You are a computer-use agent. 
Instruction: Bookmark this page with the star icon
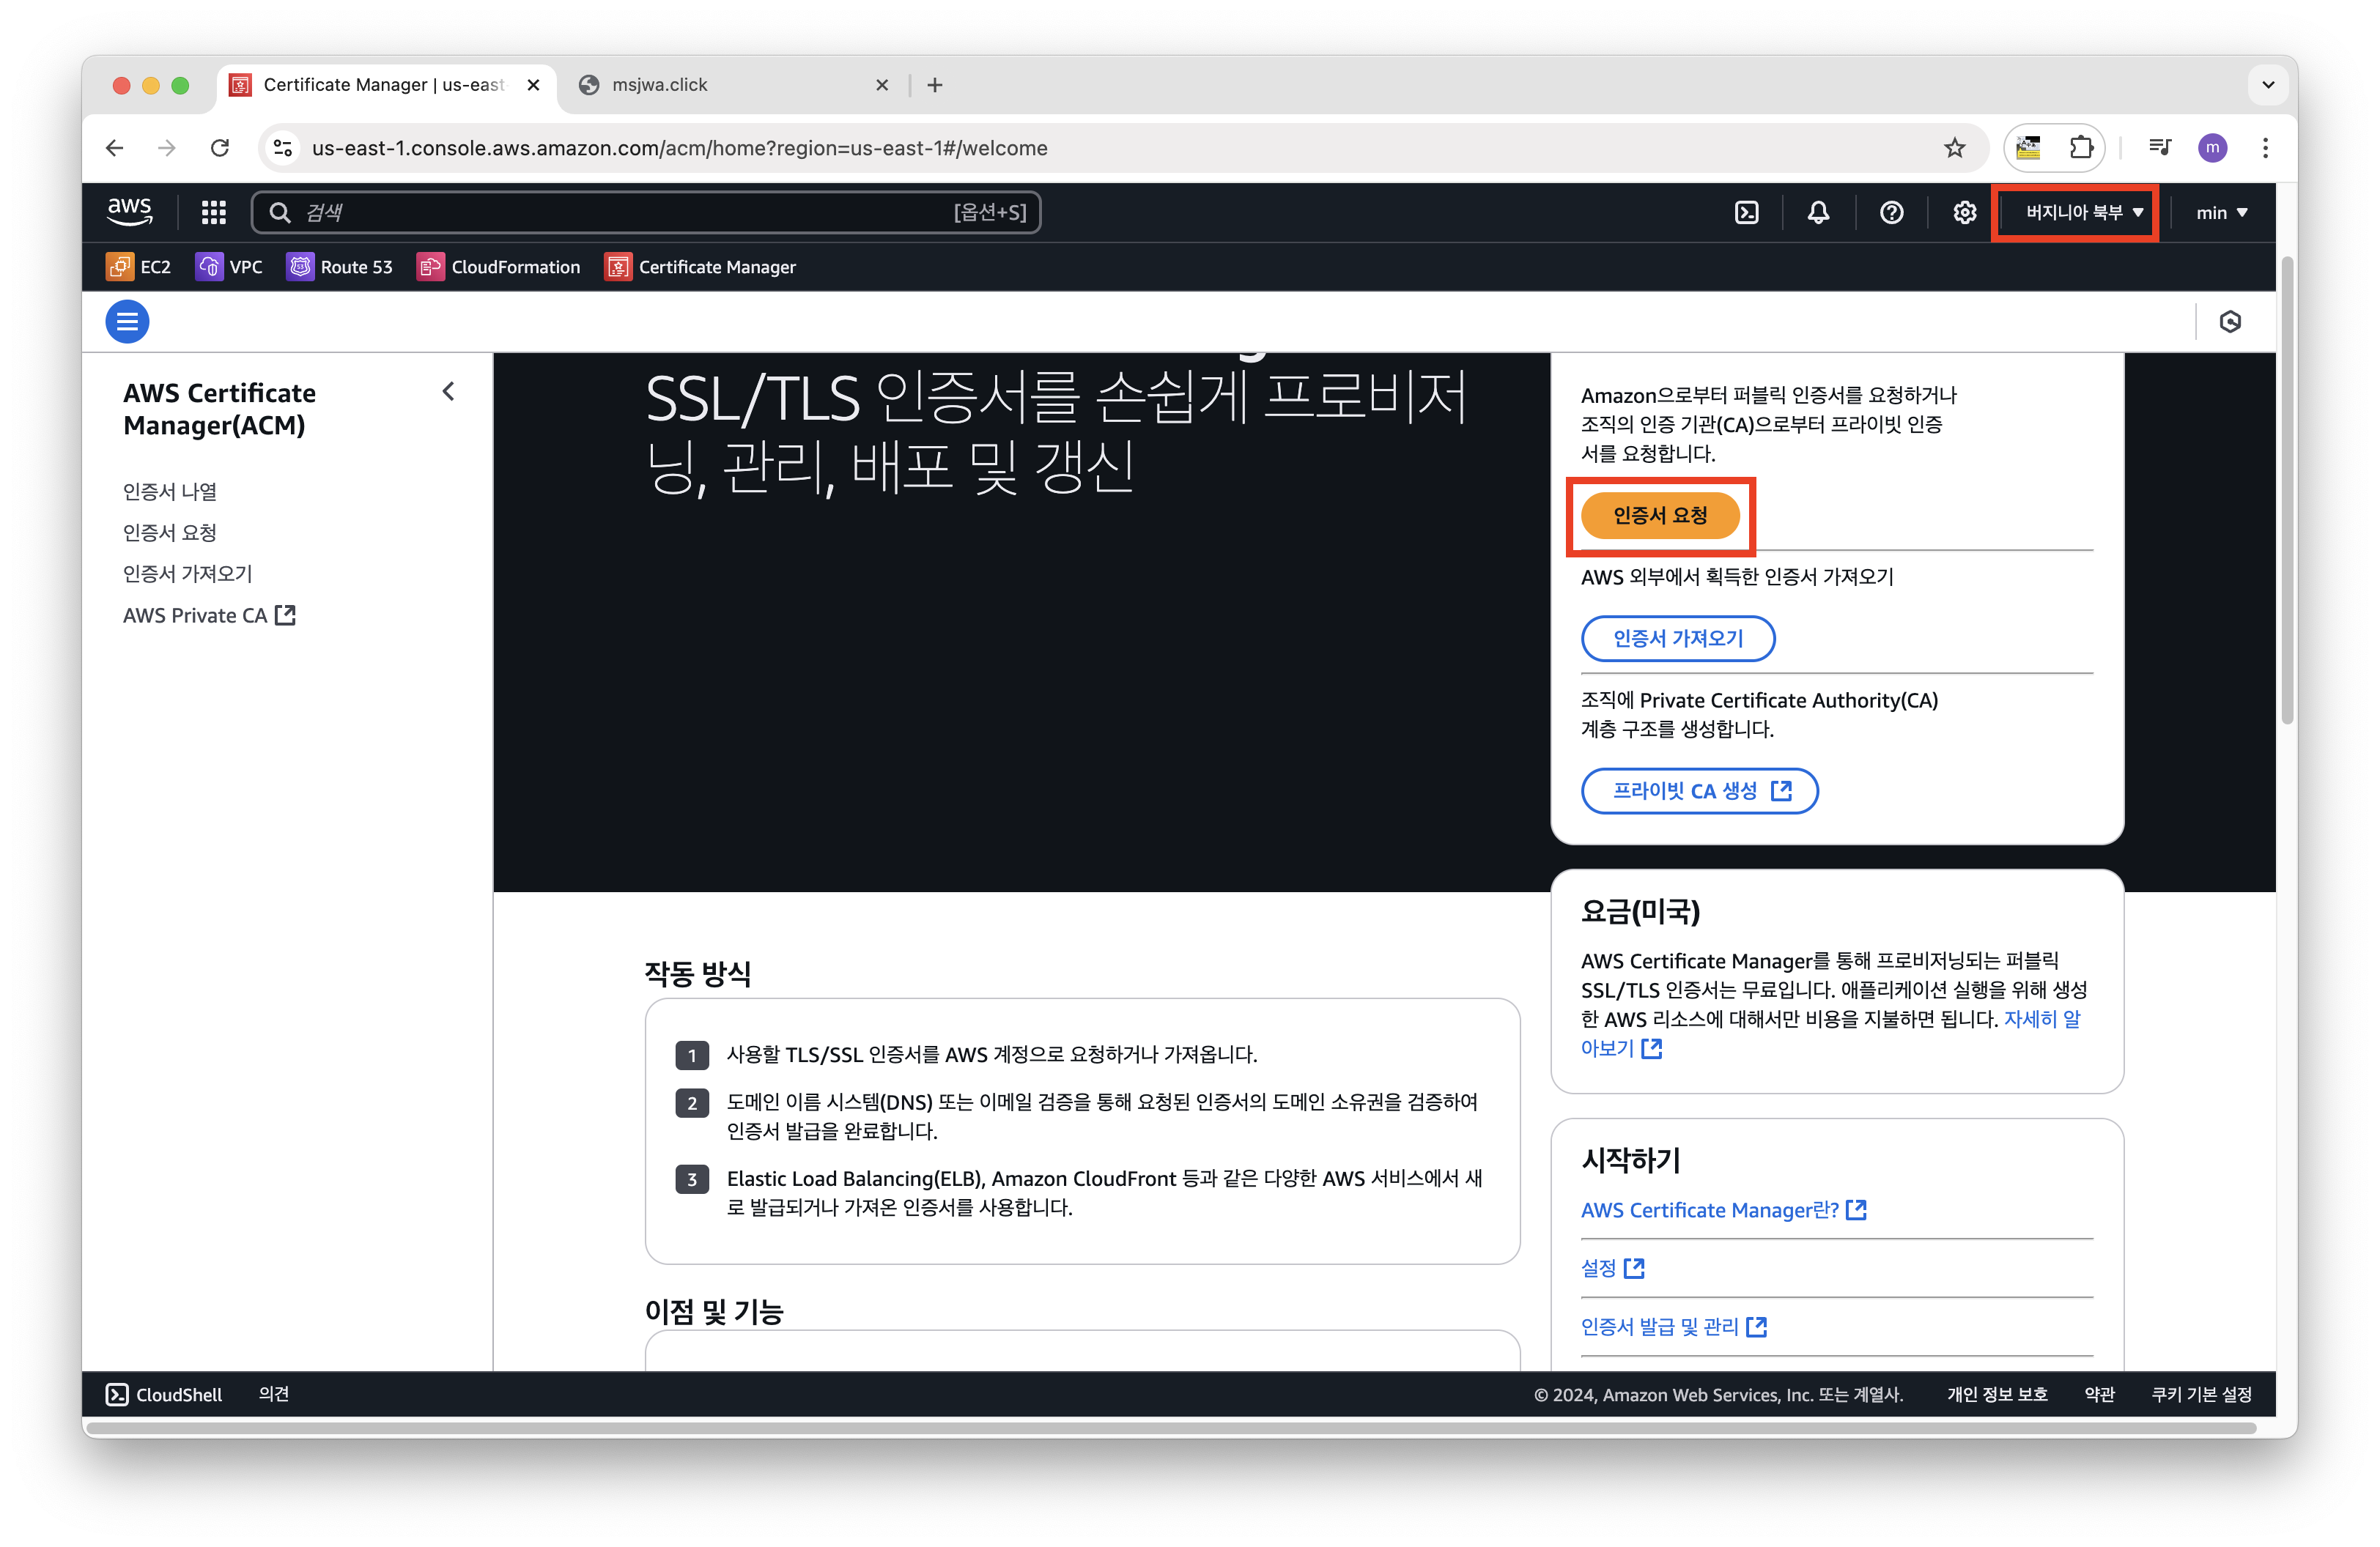(x=1954, y=148)
